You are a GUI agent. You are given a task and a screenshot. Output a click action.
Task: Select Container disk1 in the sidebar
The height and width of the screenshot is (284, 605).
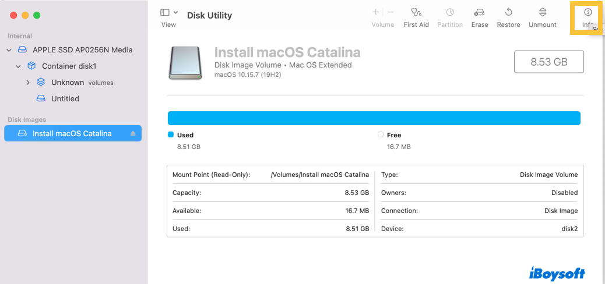(x=69, y=66)
